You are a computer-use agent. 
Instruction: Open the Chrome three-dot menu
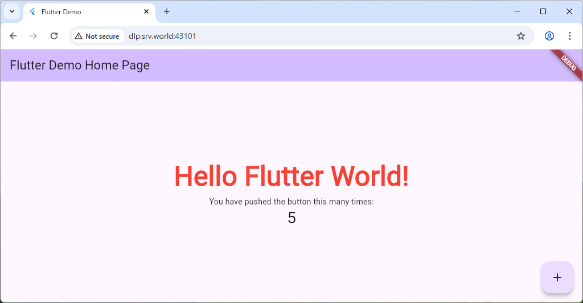[569, 36]
